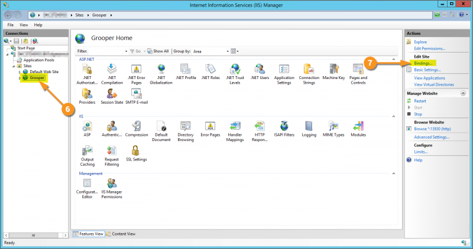473x249 pixels.
Task: Open View Applications link
Action: 430,78
